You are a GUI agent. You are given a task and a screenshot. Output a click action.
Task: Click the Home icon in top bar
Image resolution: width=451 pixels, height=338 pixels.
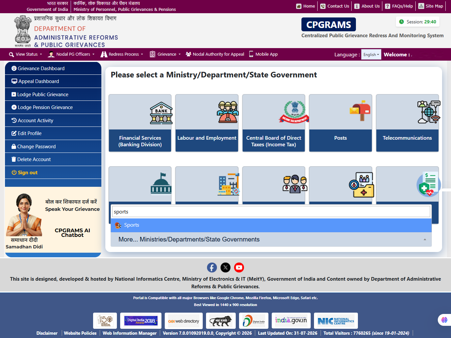point(299,6)
